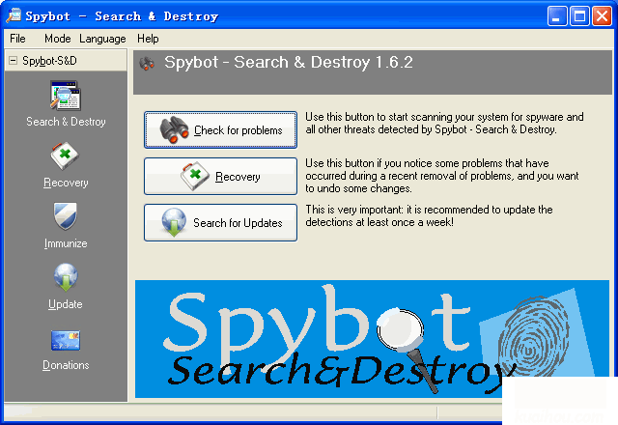Image resolution: width=618 pixels, height=425 pixels.
Task: Click 'Spybot - Search & Destroy 1.6.2' heading
Action: [289, 62]
